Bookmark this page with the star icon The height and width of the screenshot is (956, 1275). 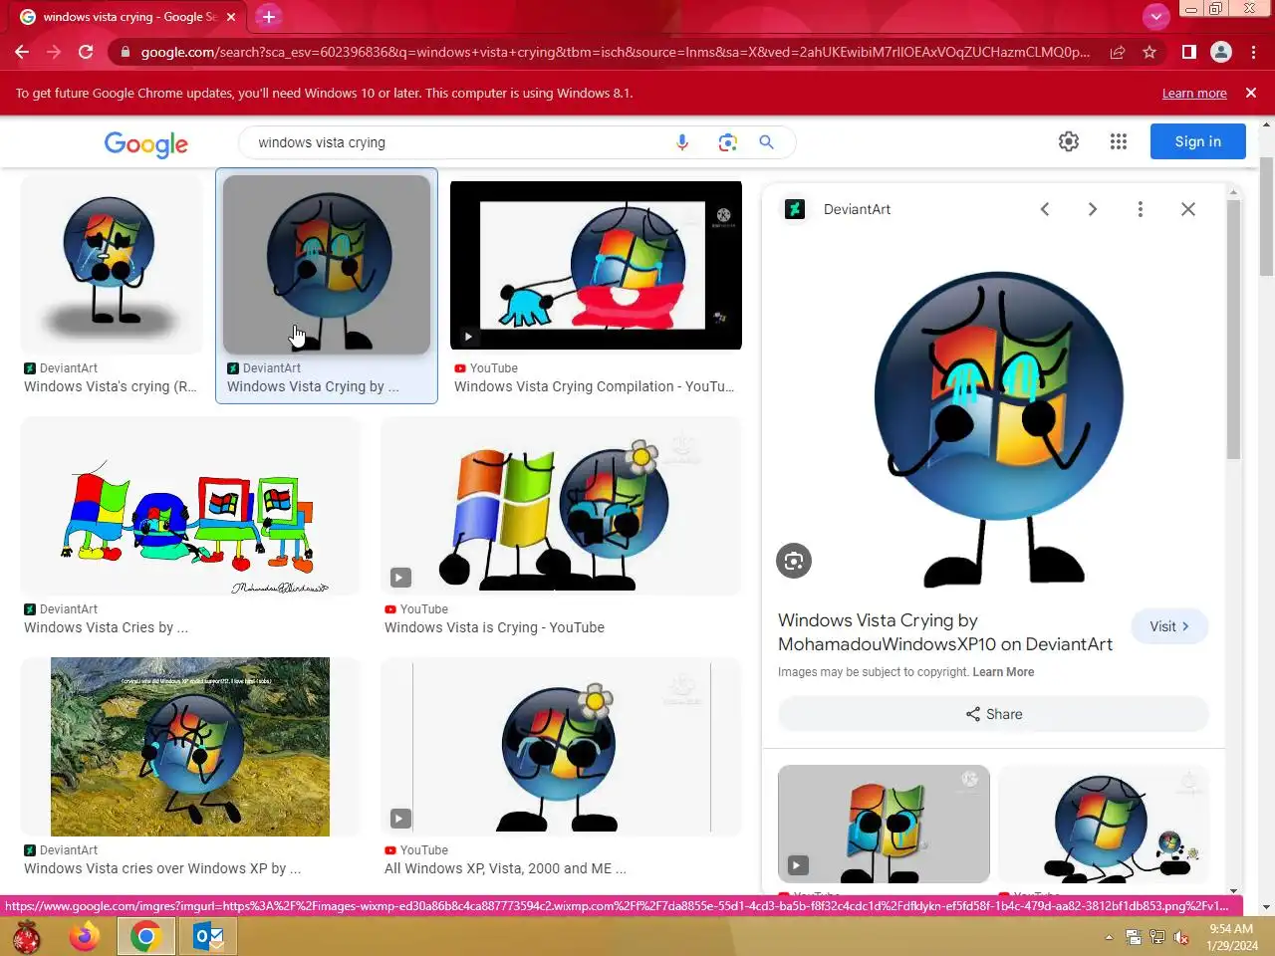point(1149,52)
